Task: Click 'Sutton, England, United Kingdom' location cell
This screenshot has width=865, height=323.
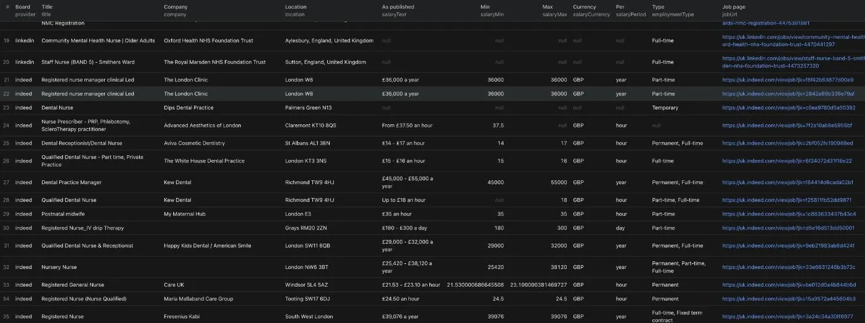Action: coord(325,62)
